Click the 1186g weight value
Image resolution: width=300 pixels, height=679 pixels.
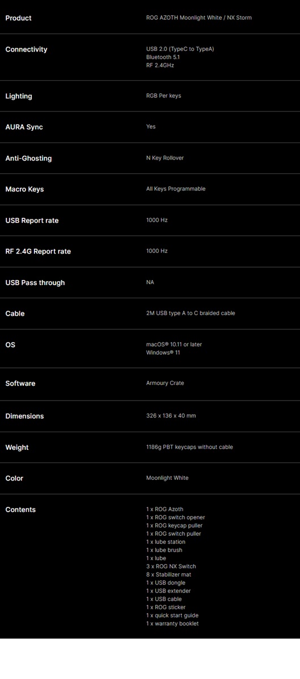click(190, 447)
